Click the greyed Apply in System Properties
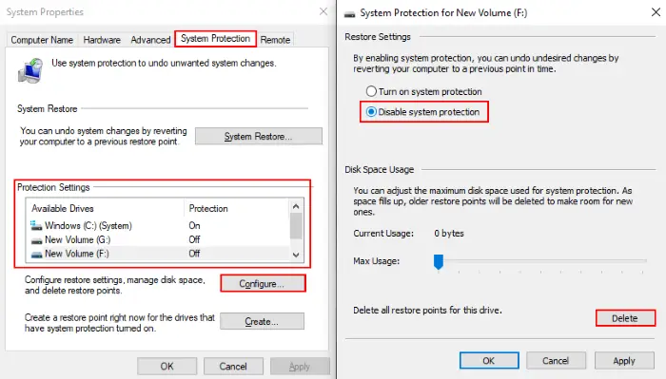 pos(300,366)
